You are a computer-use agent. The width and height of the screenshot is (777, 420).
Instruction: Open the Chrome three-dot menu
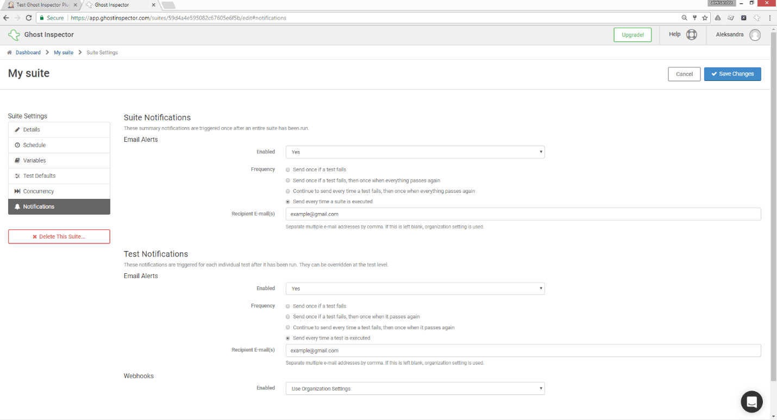pos(770,18)
